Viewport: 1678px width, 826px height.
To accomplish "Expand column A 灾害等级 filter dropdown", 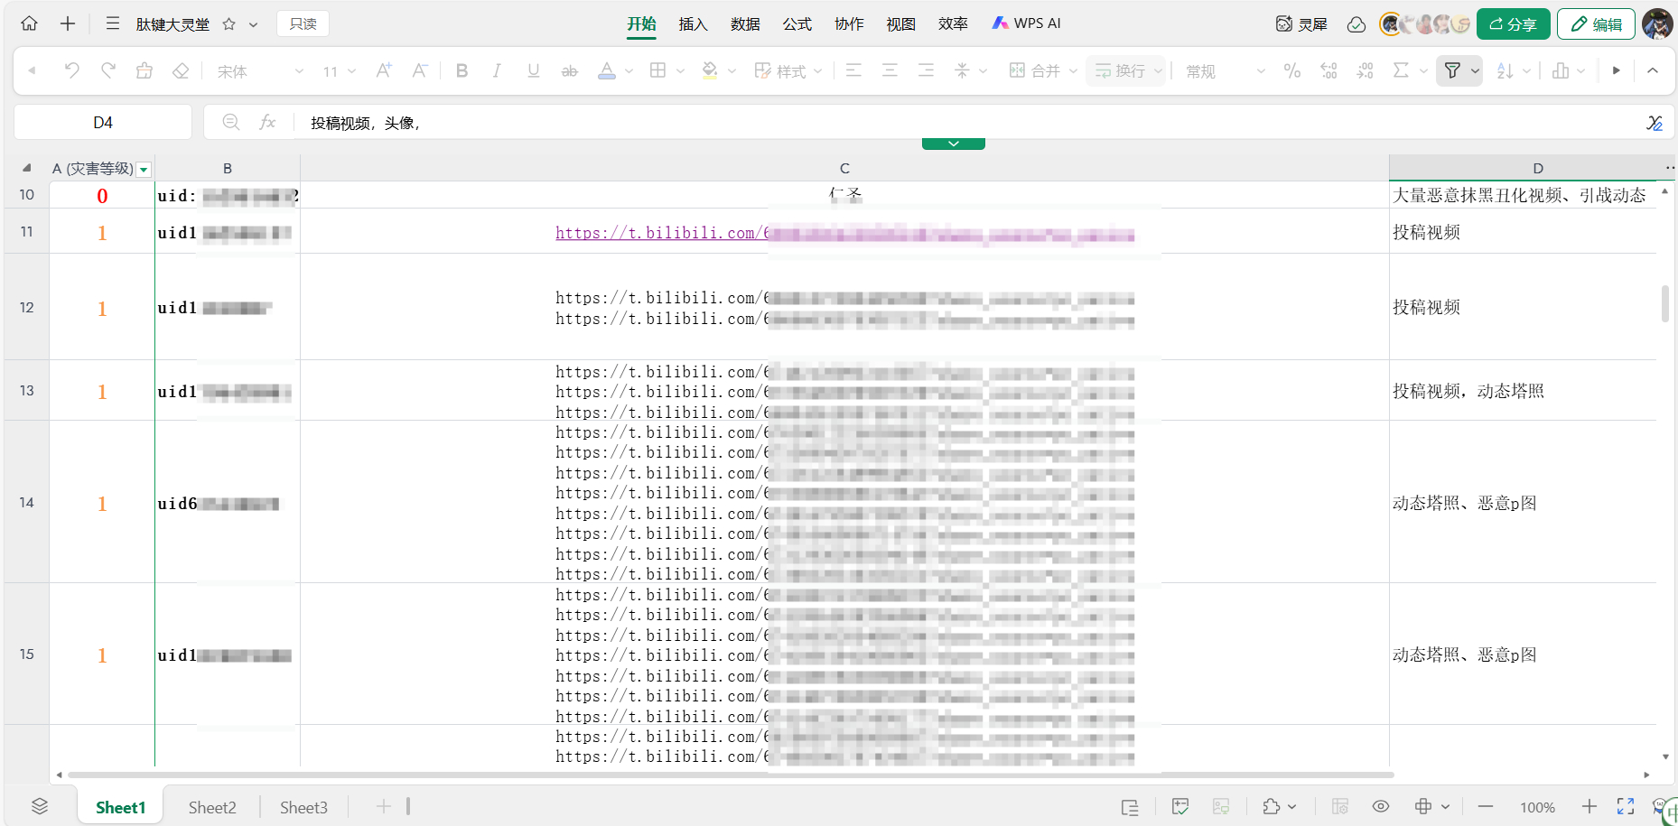I will (144, 170).
